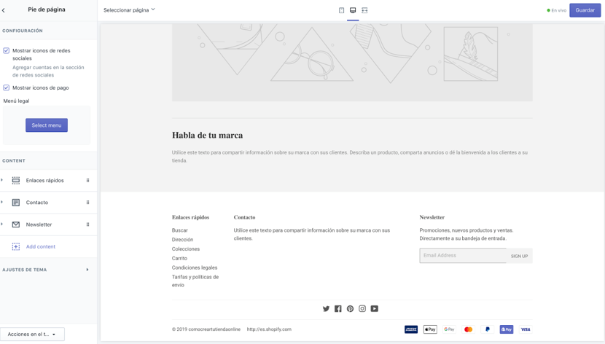605x344 pixels.
Task: Switch to desktop preview icon
Action: click(353, 10)
